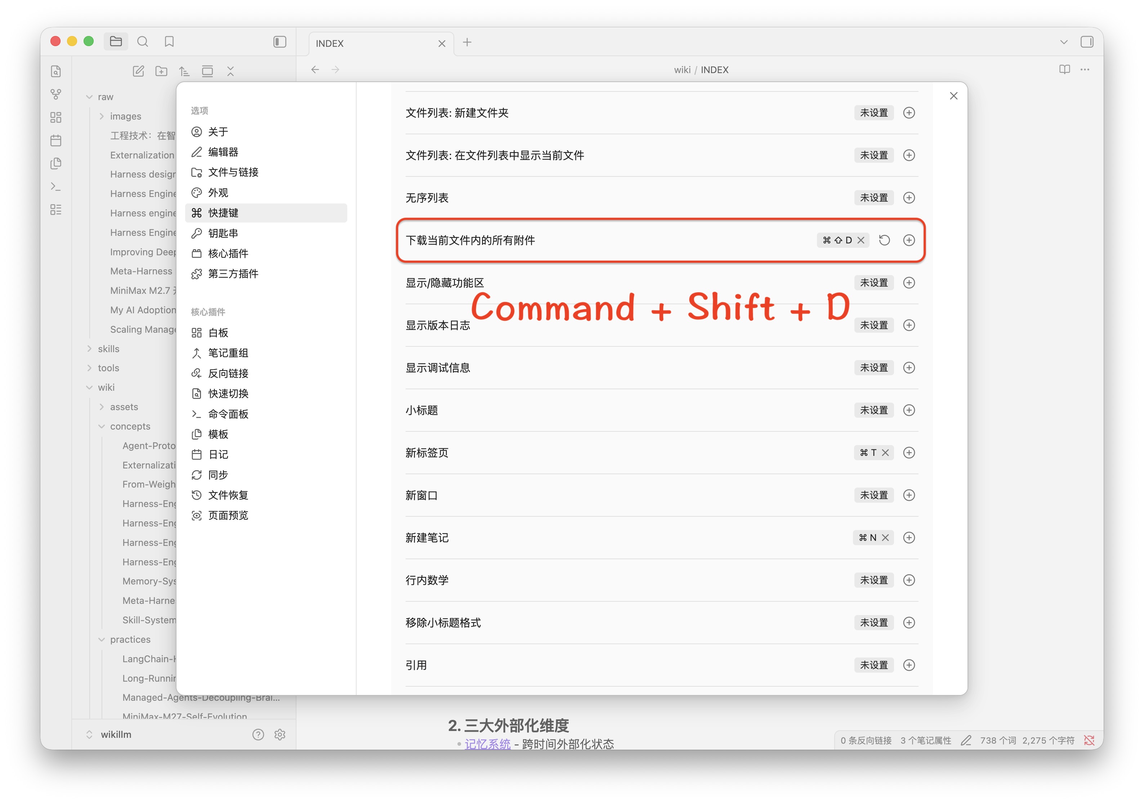This screenshot has width=1144, height=803.
Task: Toggle the left sidebar
Action: click(x=280, y=42)
